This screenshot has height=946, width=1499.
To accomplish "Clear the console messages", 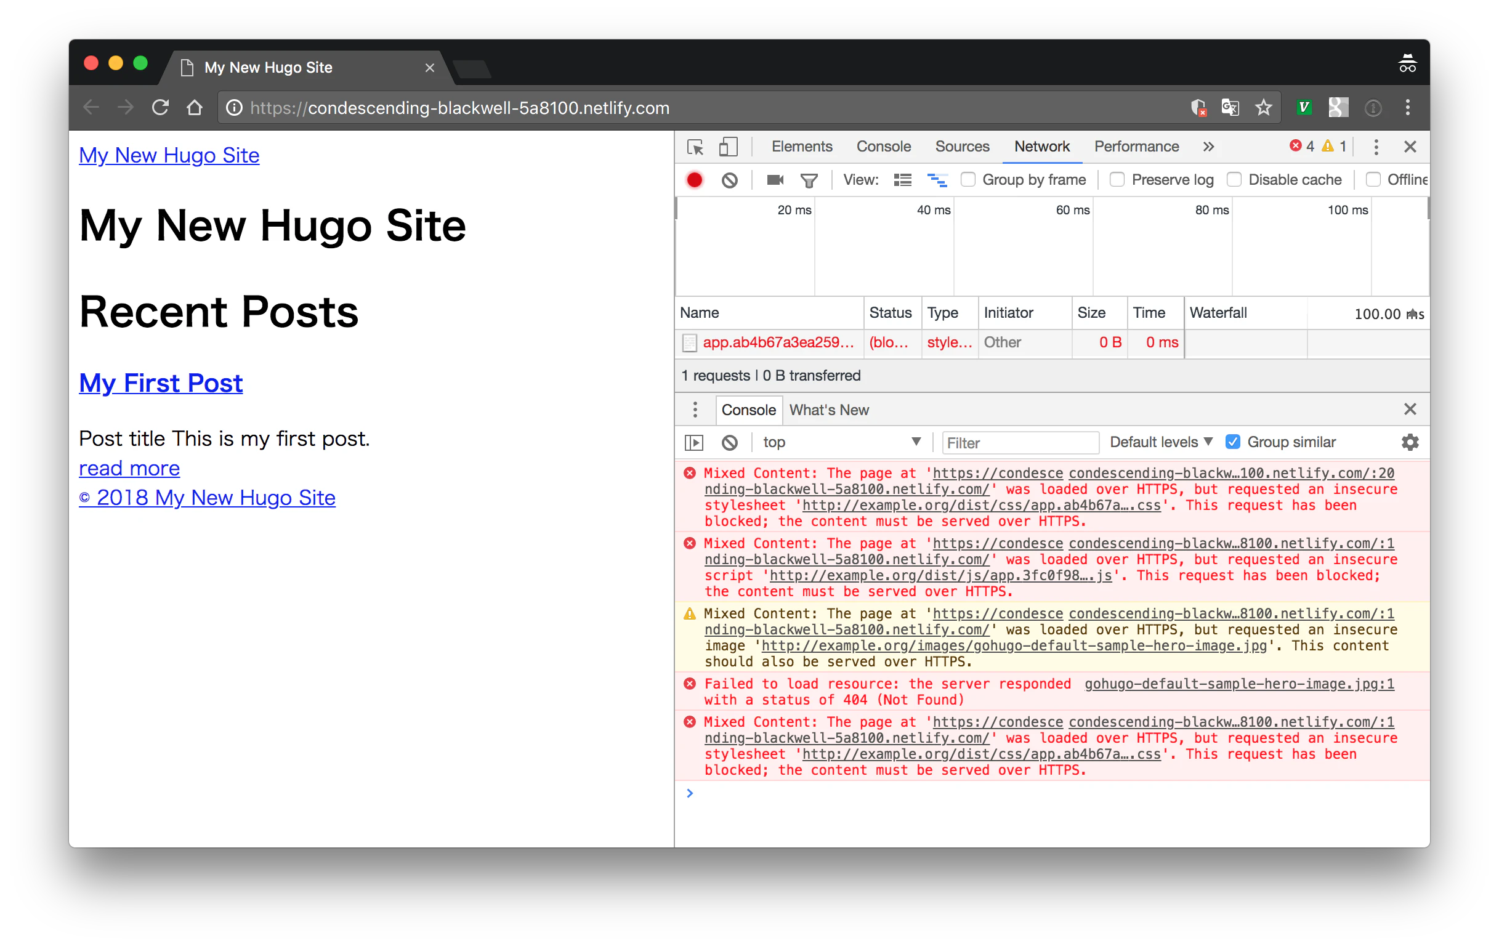I will click(x=730, y=442).
